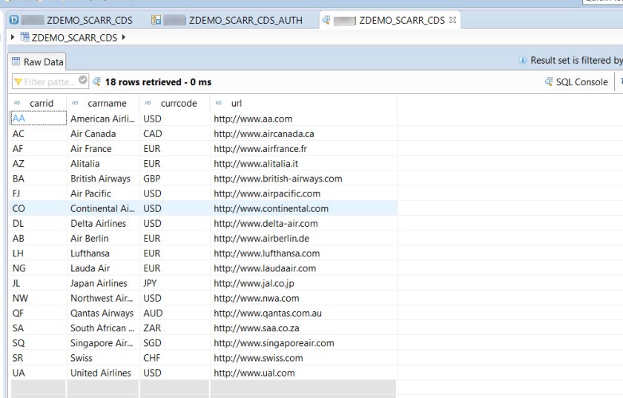Select the Raw Data tab
This screenshot has width=623, height=398.
pos(37,62)
